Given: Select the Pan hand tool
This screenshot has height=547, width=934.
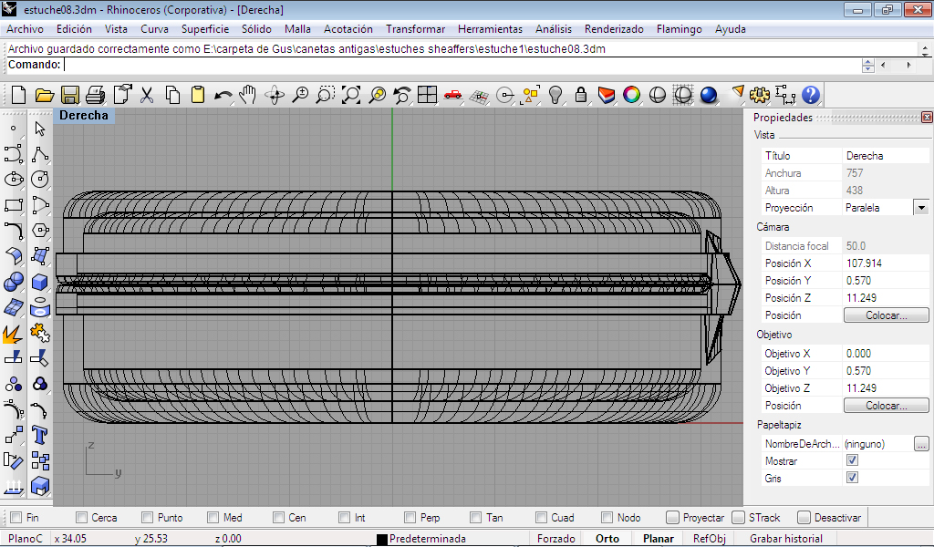Looking at the screenshot, I should 248,95.
